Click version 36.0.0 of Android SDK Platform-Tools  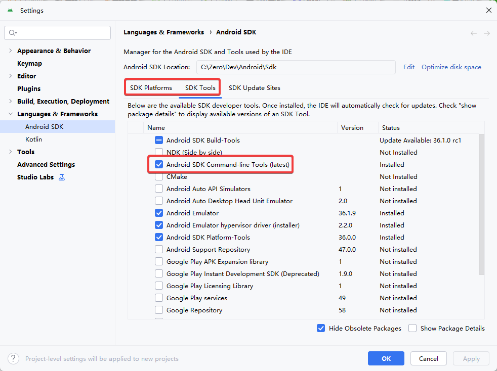[347, 238]
